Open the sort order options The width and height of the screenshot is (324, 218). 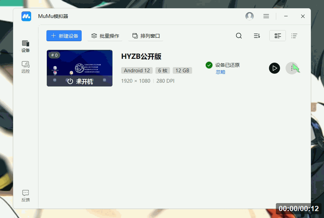[257, 36]
